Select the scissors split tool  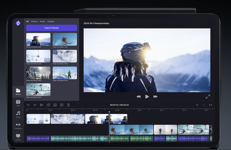pos(42,105)
